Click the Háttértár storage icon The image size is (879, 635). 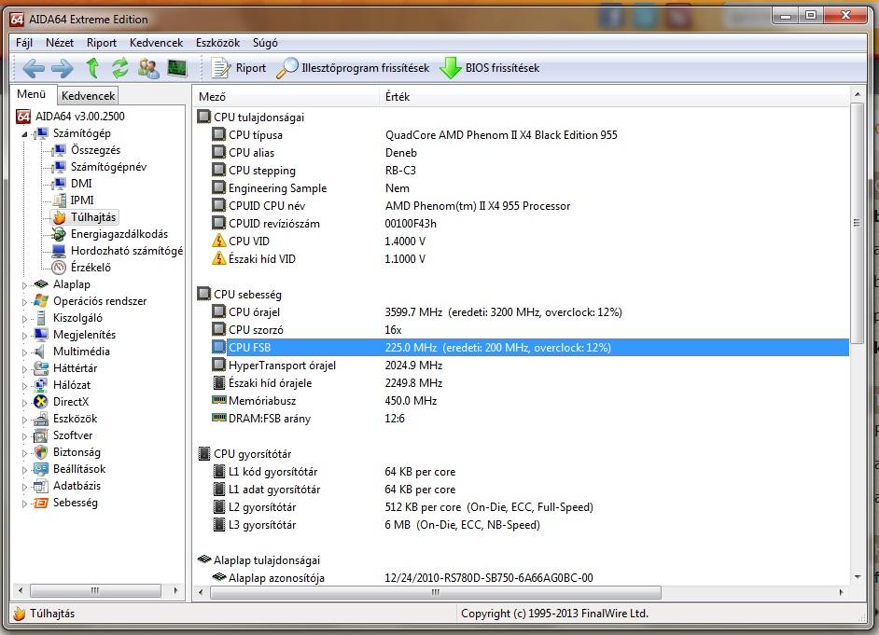pyautogui.click(x=41, y=368)
